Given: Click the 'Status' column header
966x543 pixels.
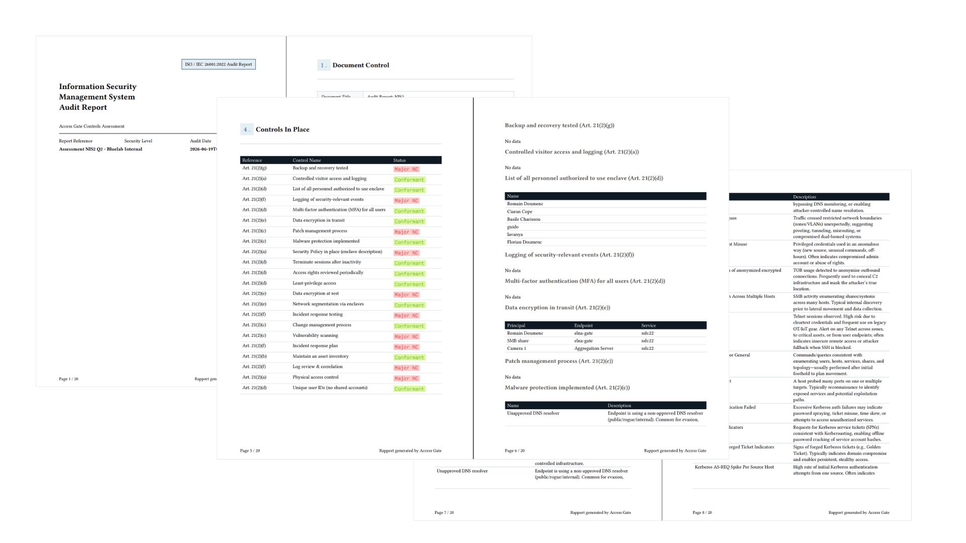Looking at the screenshot, I should click(x=399, y=160).
